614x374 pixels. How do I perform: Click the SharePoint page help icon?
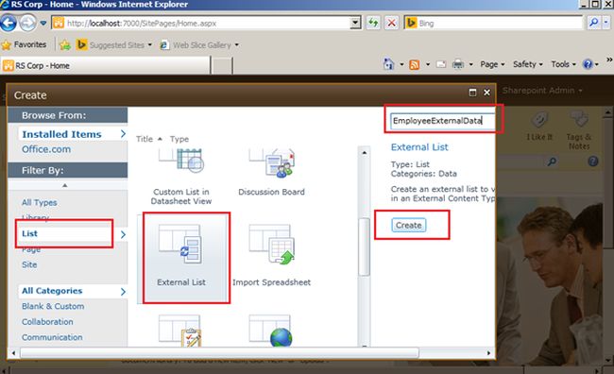[x=593, y=161]
